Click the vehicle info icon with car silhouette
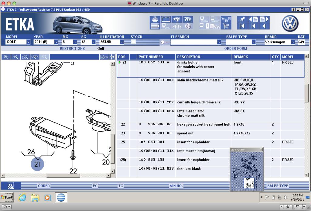Viewport: 311px width, 211px height. pos(176,26)
